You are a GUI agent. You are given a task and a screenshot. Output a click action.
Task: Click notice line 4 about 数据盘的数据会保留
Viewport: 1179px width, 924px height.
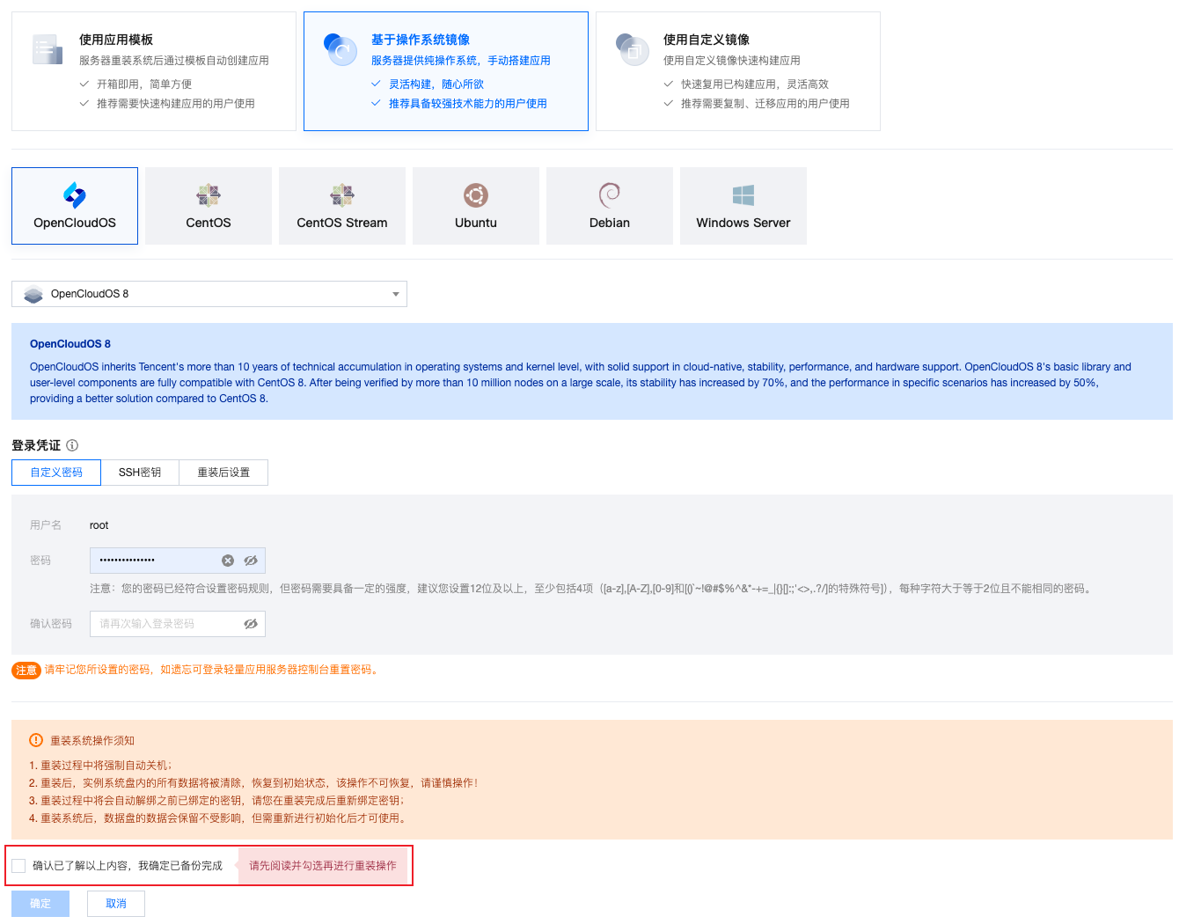coord(219,818)
